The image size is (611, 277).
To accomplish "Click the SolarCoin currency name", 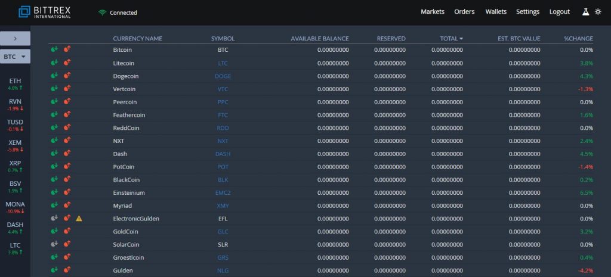I will point(126,244).
